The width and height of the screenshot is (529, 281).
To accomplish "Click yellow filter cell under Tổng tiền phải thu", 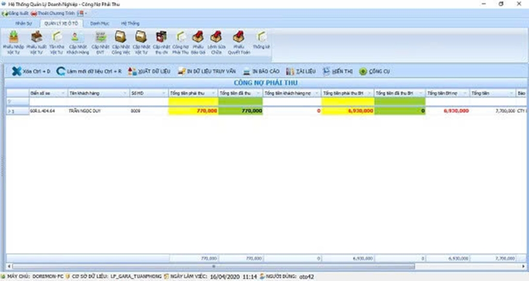I will pos(193,101).
